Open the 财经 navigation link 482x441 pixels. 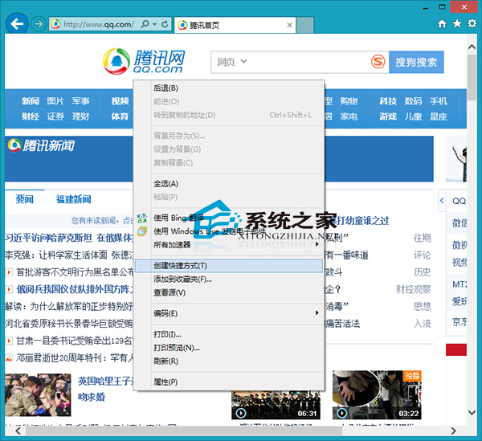click(x=31, y=116)
